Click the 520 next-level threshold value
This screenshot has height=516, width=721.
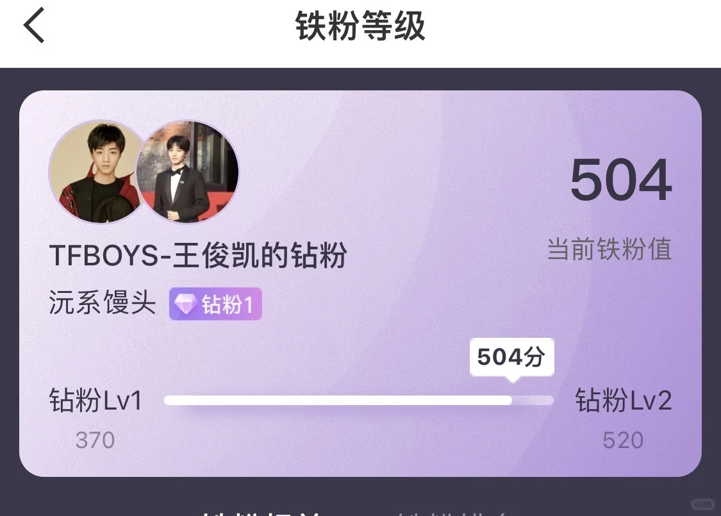pos(623,440)
